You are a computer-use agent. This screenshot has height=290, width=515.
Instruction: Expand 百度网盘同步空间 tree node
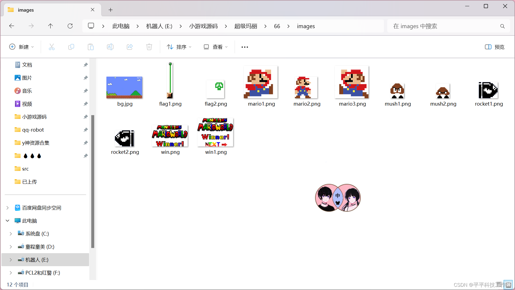click(x=8, y=208)
